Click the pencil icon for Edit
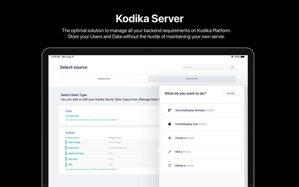Viewport: 299px width, 187px height. pos(170,152)
